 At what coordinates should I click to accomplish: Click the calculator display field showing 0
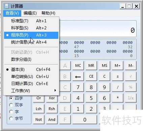(x=97, y=29)
